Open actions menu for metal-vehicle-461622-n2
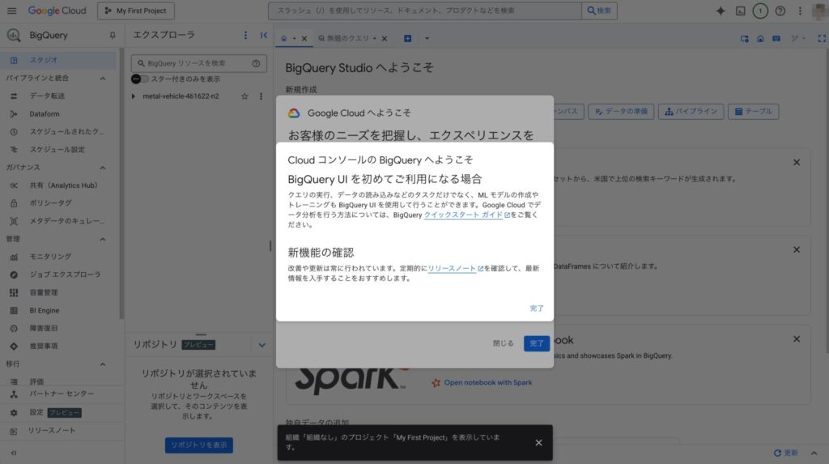 261,96
